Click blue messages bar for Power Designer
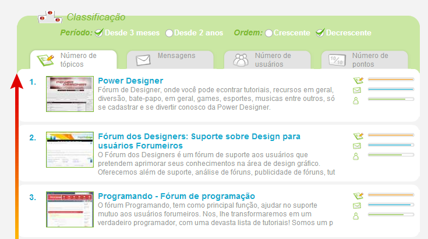Image resolution: width=428 pixels, height=239 pixels. [x=391, y=89]
